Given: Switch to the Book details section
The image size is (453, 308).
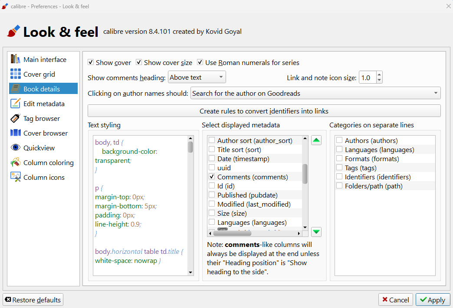Looking at the screenshot, I should [x=42, y=89].
